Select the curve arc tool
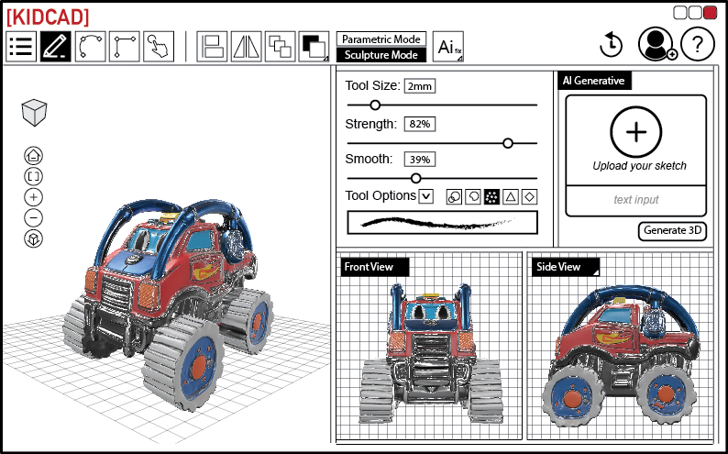Screen dimensions: 728x454 coord(90,47)
